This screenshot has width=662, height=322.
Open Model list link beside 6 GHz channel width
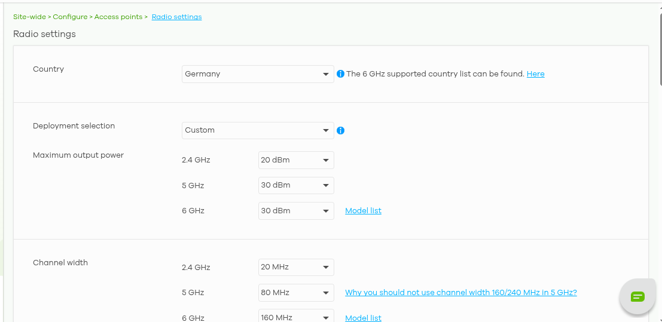click(x=363, y=318)
